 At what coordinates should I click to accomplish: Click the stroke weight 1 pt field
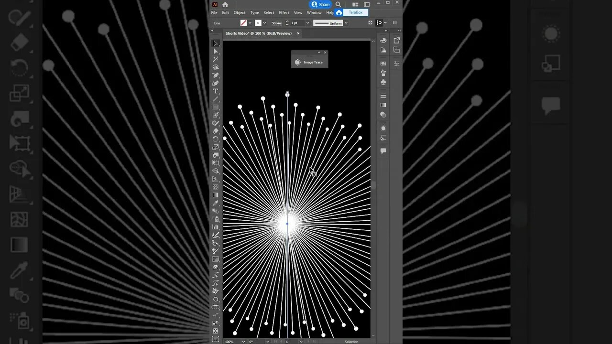(297, 23)
